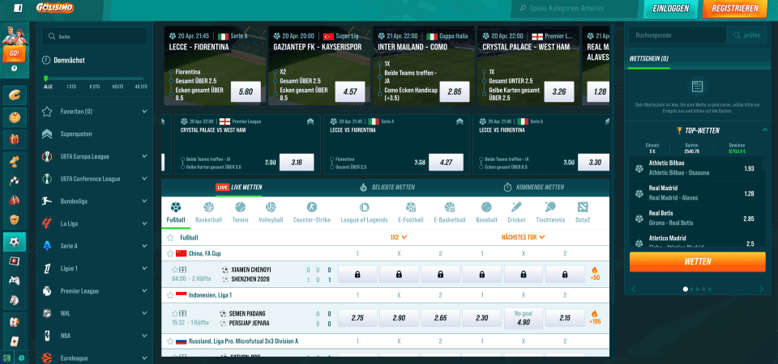Click the EINLOGGEN button
778x364 pixels.
[671, 8]
